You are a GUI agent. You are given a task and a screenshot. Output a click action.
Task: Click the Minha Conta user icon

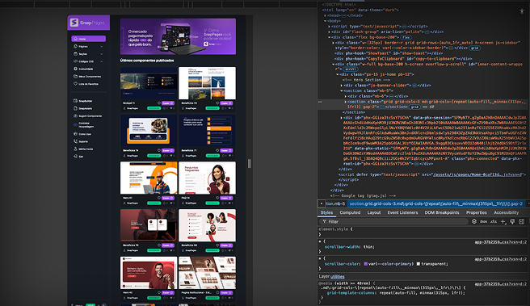click(x=75, y=149)
